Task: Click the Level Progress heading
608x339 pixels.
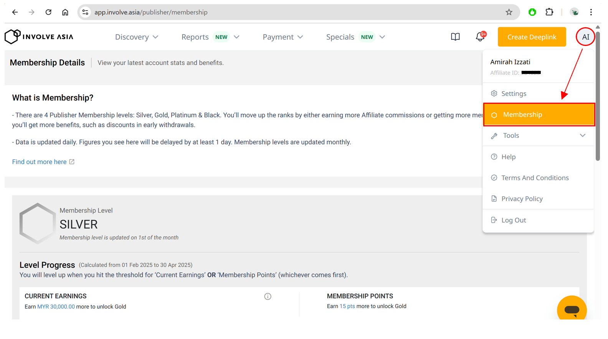Action: click(47, 265)
